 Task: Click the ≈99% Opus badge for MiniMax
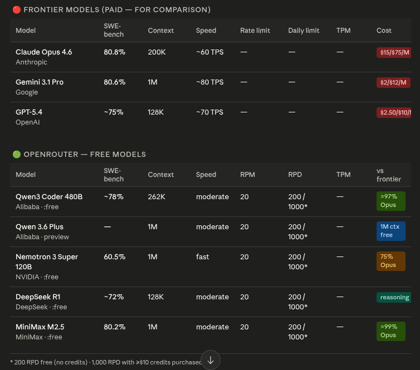click(x=391, y=331)
